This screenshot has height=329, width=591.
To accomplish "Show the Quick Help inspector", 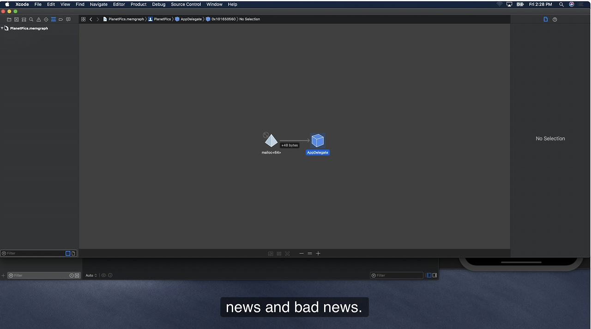I will pos(555,19).
